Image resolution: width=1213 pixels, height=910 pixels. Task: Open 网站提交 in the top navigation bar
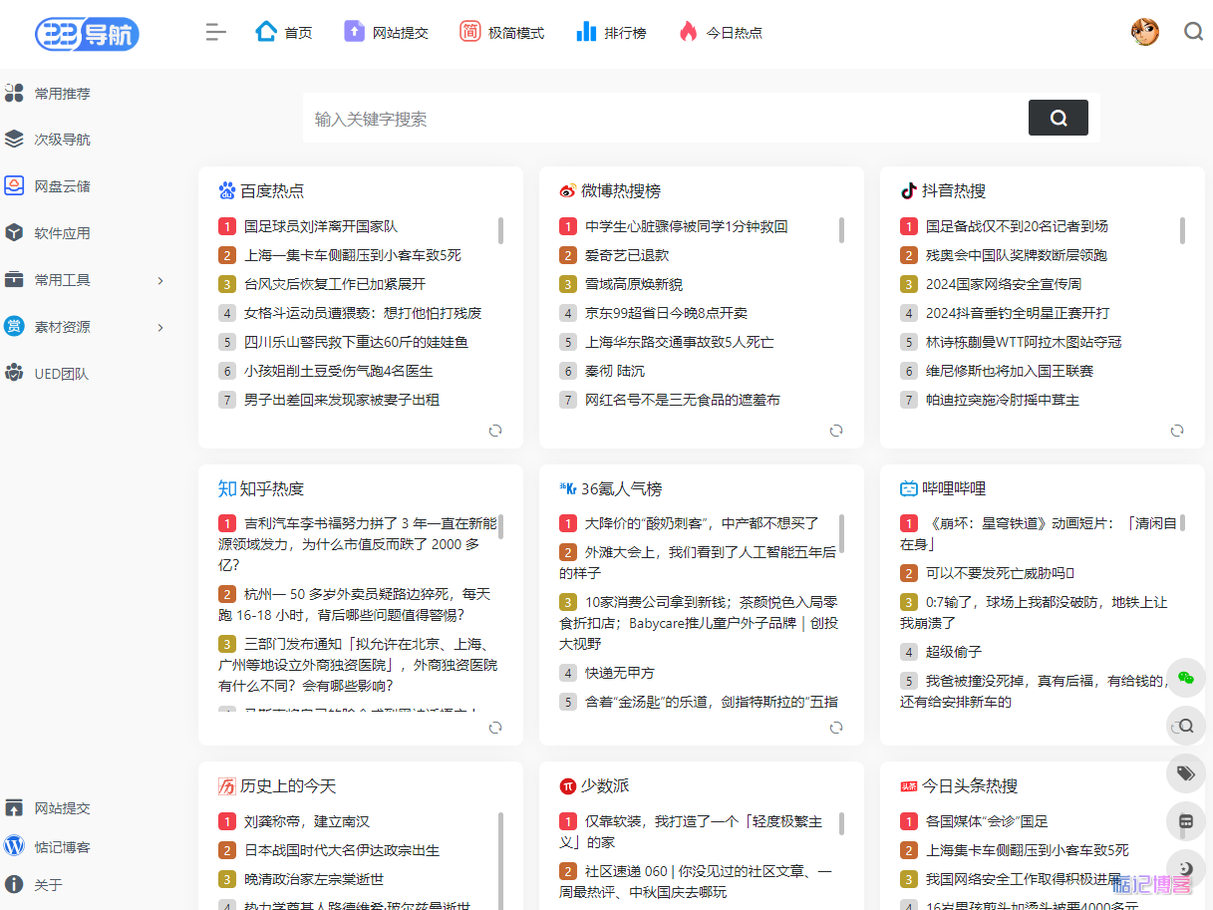click(386, 33)
